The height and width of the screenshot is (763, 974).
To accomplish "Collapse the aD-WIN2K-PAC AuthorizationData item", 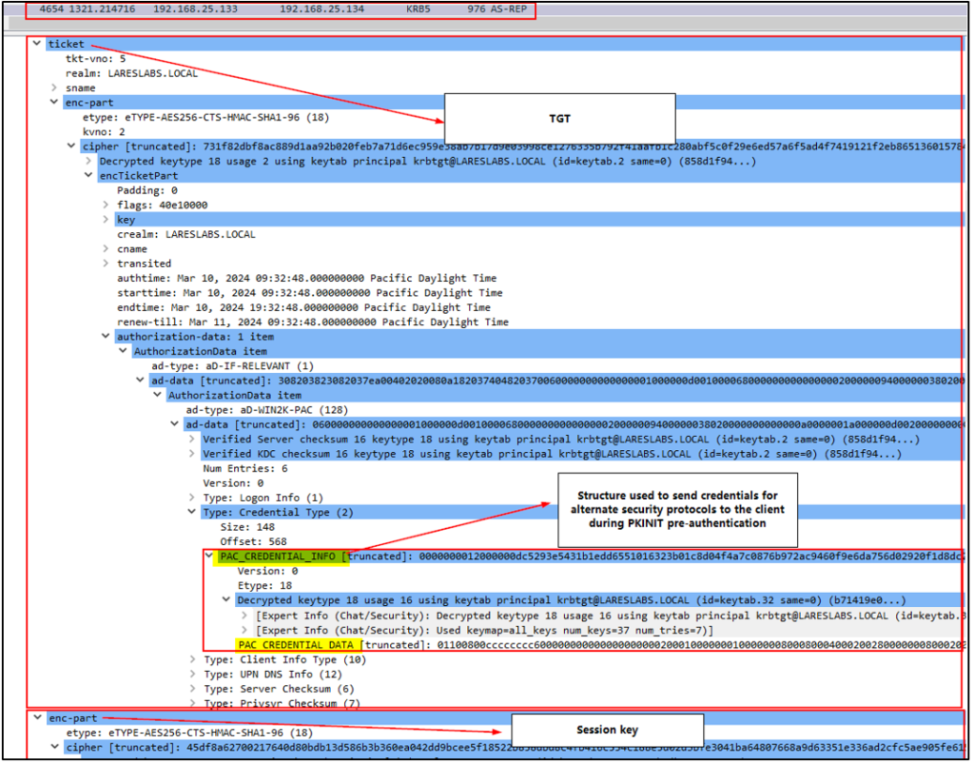I will [x=157, y=395].
